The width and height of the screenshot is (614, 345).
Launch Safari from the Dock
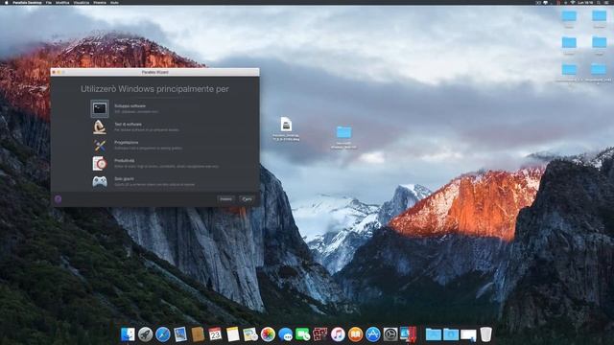pos(162,334)
